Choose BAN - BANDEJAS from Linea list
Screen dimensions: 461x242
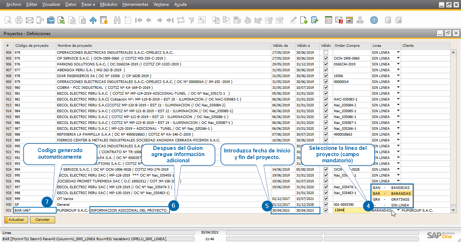(x=392, y=188)
